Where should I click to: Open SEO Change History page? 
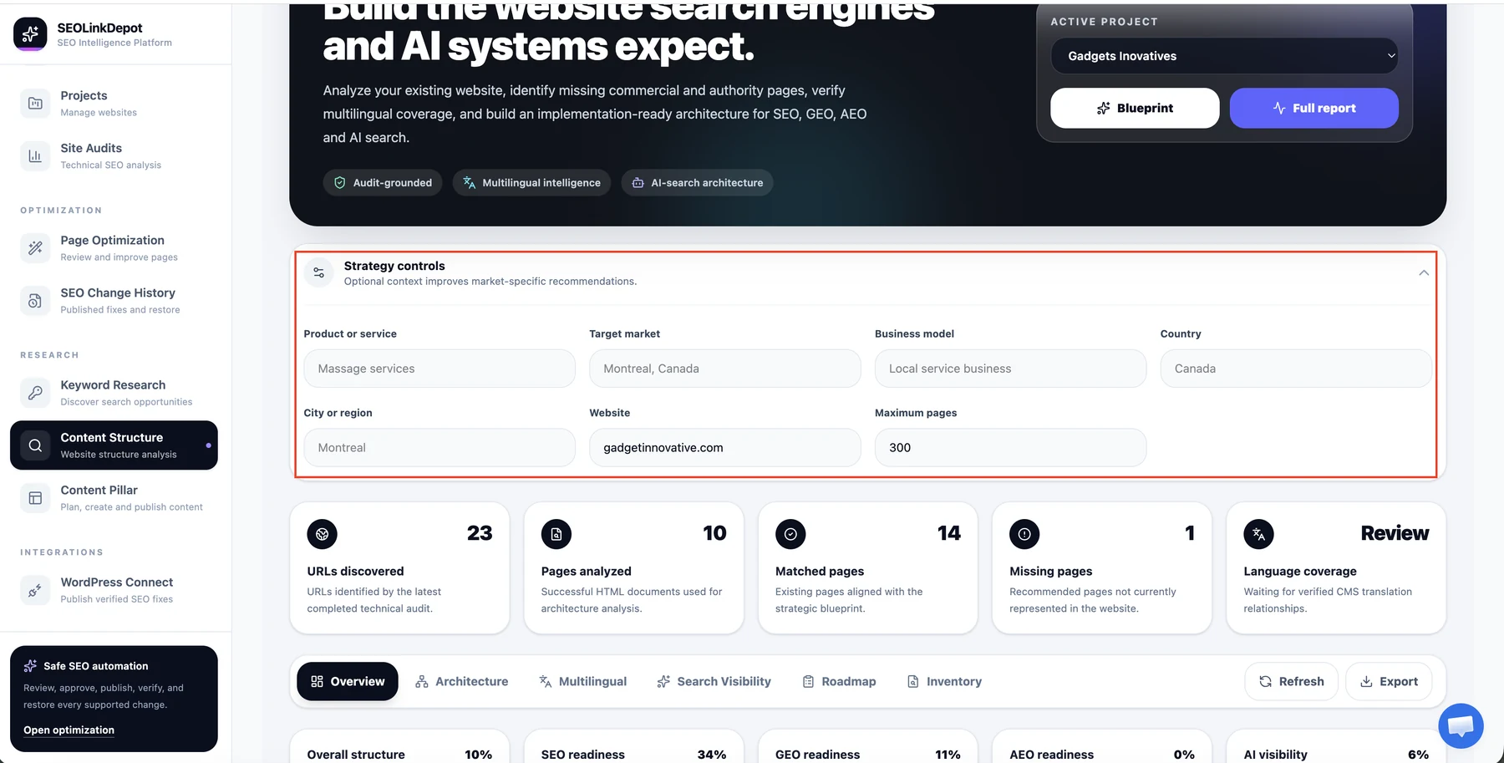(115, 300)
